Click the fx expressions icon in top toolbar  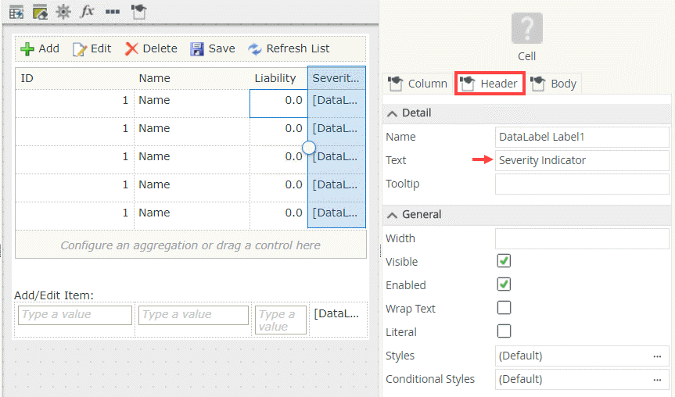(x=88, y=12)
